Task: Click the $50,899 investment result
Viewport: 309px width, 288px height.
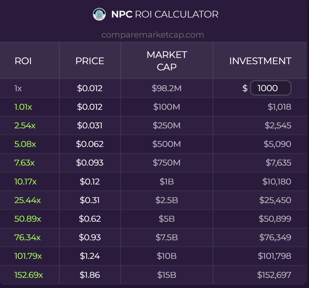Action: [x=275, y=219]
